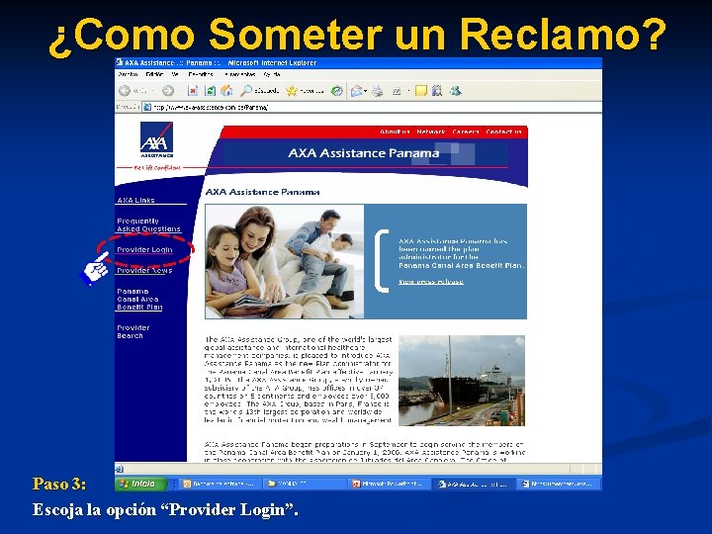
Task: Choose the Provider Login option
Action: (x=144, y=250)
